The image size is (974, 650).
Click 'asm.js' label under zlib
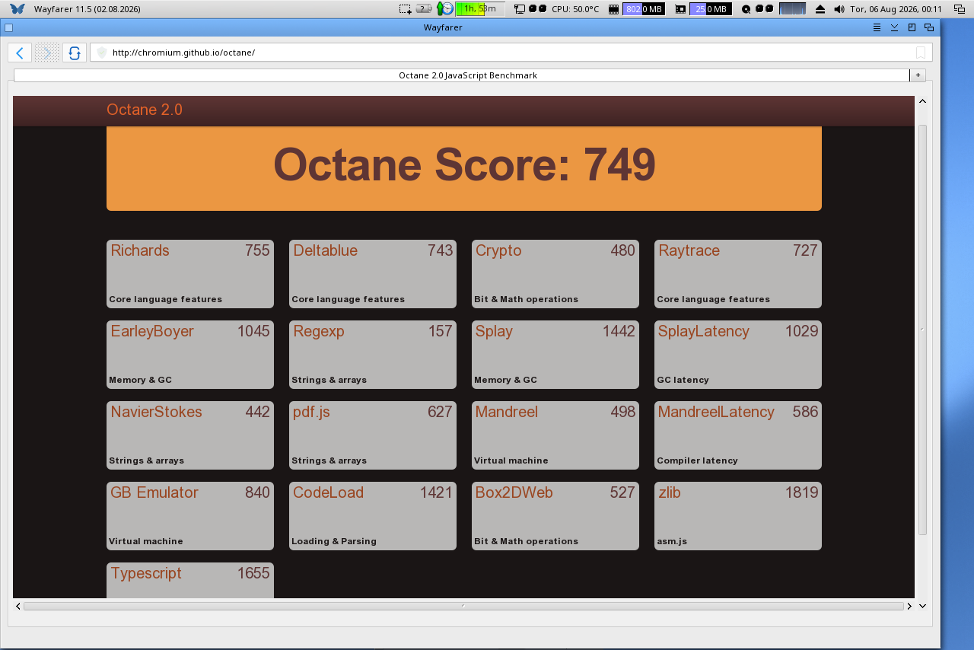point(672,541)
